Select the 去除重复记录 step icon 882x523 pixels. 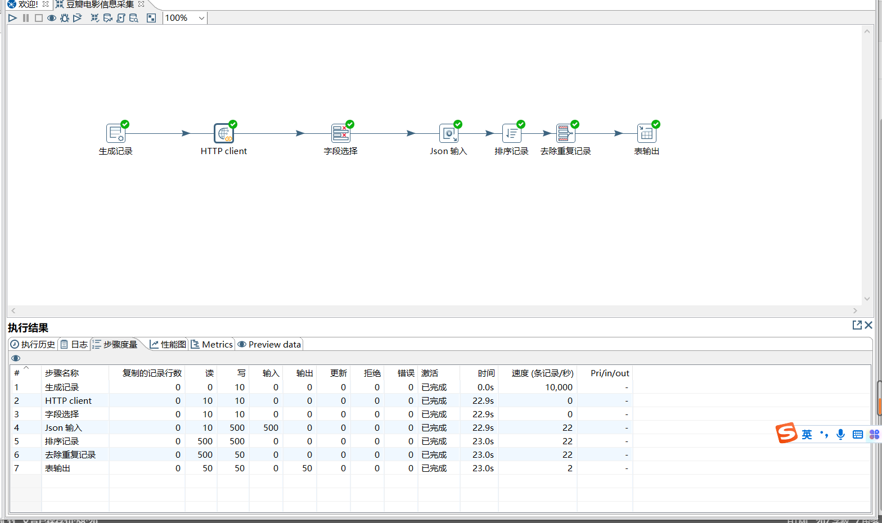[565, 133]
